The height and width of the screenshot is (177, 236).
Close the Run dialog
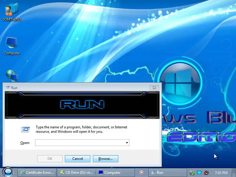click(154, 88)
